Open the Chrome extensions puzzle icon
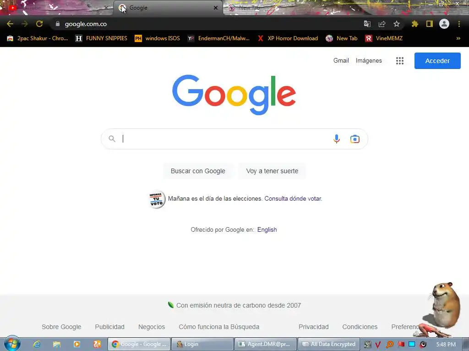469x351 pixels. 414,24
